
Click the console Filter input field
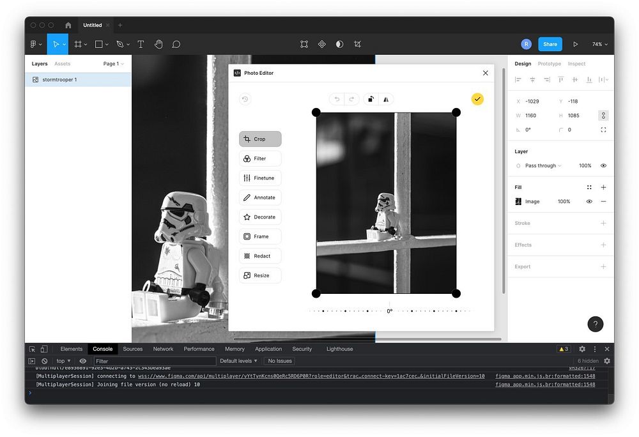155,361
